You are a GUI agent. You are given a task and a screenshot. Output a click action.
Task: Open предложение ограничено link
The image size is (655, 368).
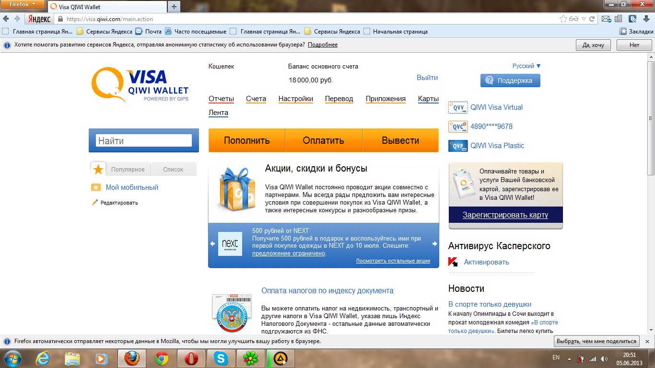pyautogui.click(x=289, y=253)
